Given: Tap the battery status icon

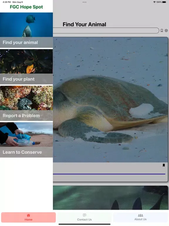Looking at the screenshot, I should click(x=164, y=2).
